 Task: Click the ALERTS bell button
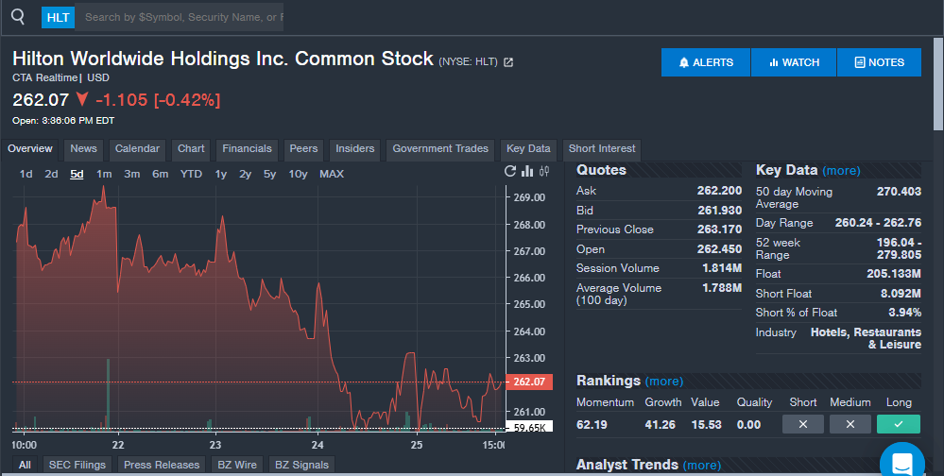(x=706, y=62)
